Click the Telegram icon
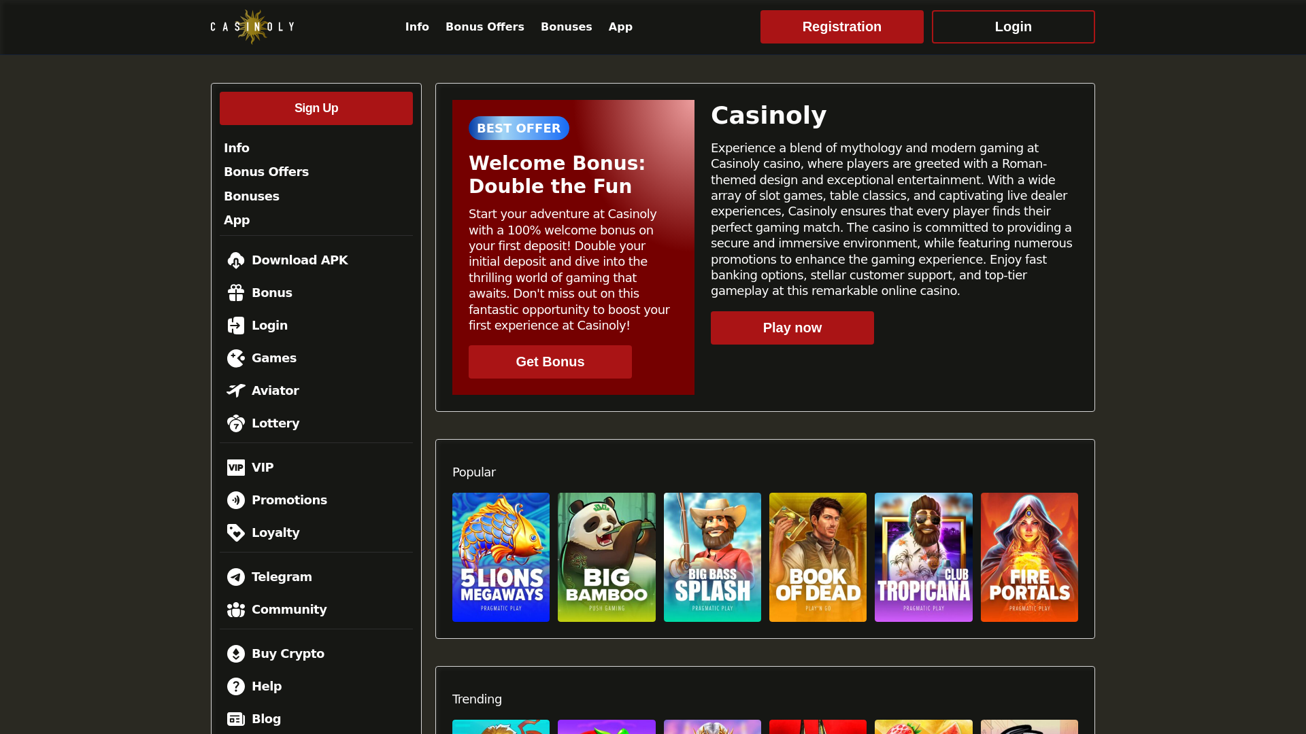The width and height of the screenshot is (1306, 734). point(236,577)
